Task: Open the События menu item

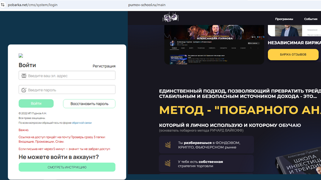Action: tap(310, 19)
